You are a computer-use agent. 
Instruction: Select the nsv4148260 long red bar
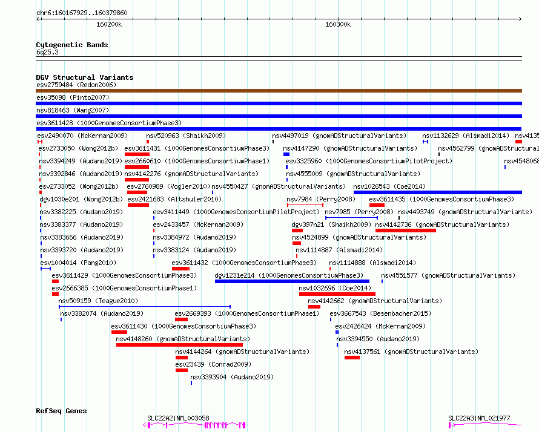[179, 345]
